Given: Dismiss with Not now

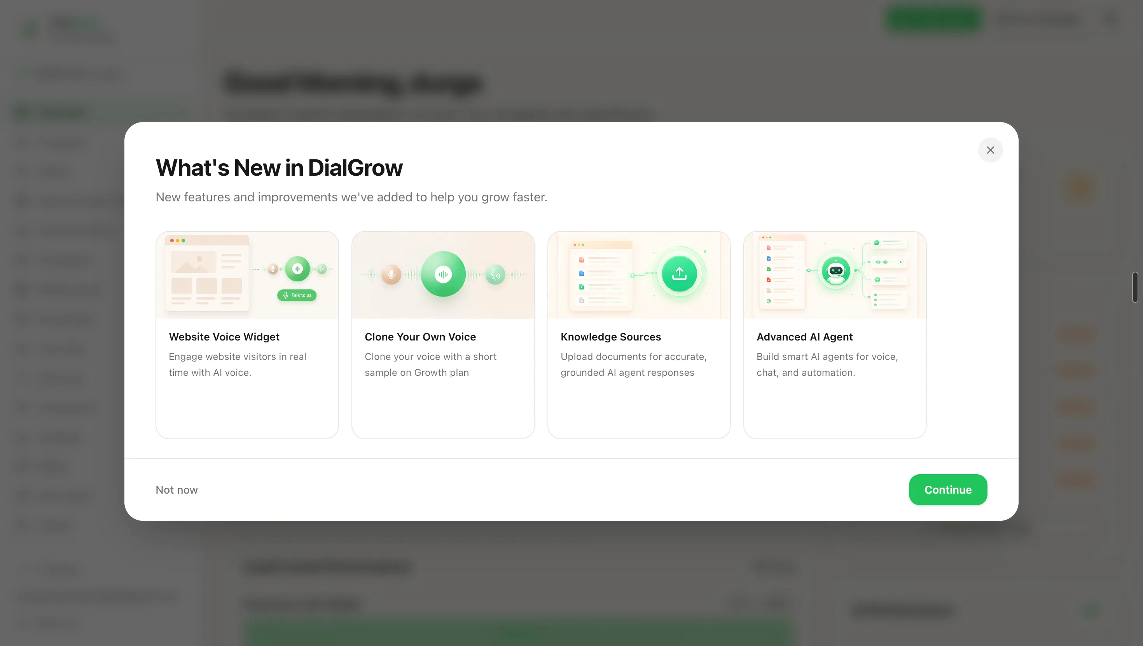Looking at the screenshot, I should point(177,489).
